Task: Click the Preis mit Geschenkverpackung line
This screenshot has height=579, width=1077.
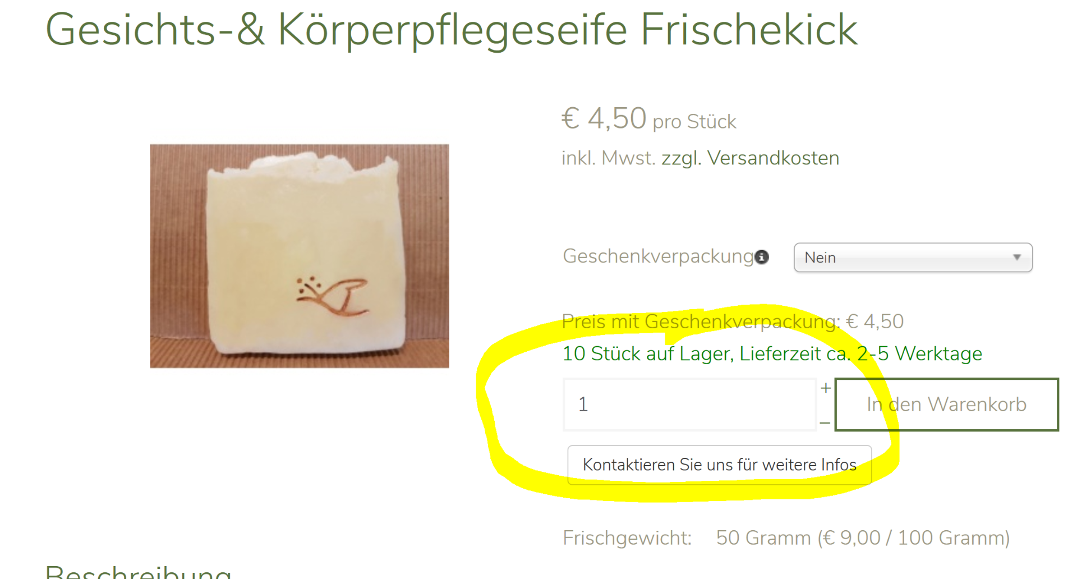Action: [x=733, y=321]
